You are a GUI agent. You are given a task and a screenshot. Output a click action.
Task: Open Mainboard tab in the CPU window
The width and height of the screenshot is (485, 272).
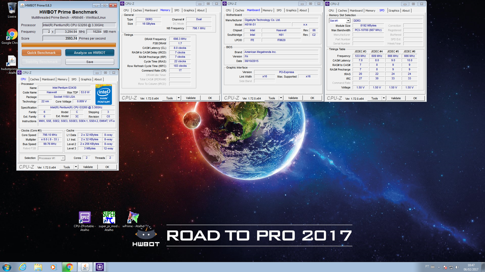[48, 79]
